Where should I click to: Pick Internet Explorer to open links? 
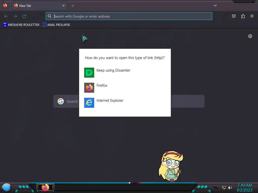point(125,103)
